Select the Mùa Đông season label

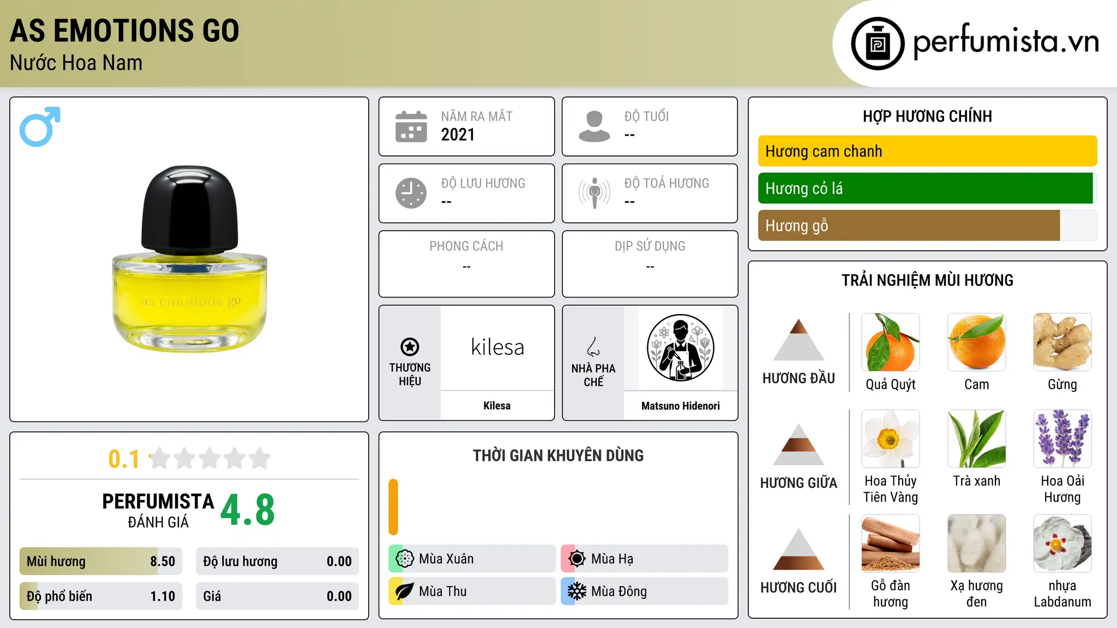tap(618, 591)
